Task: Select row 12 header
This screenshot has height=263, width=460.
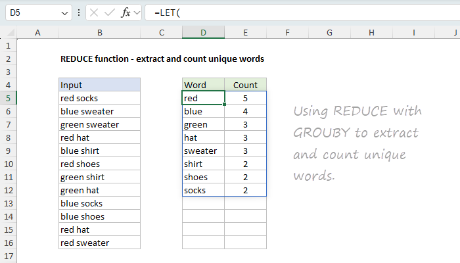Action: 8,190
